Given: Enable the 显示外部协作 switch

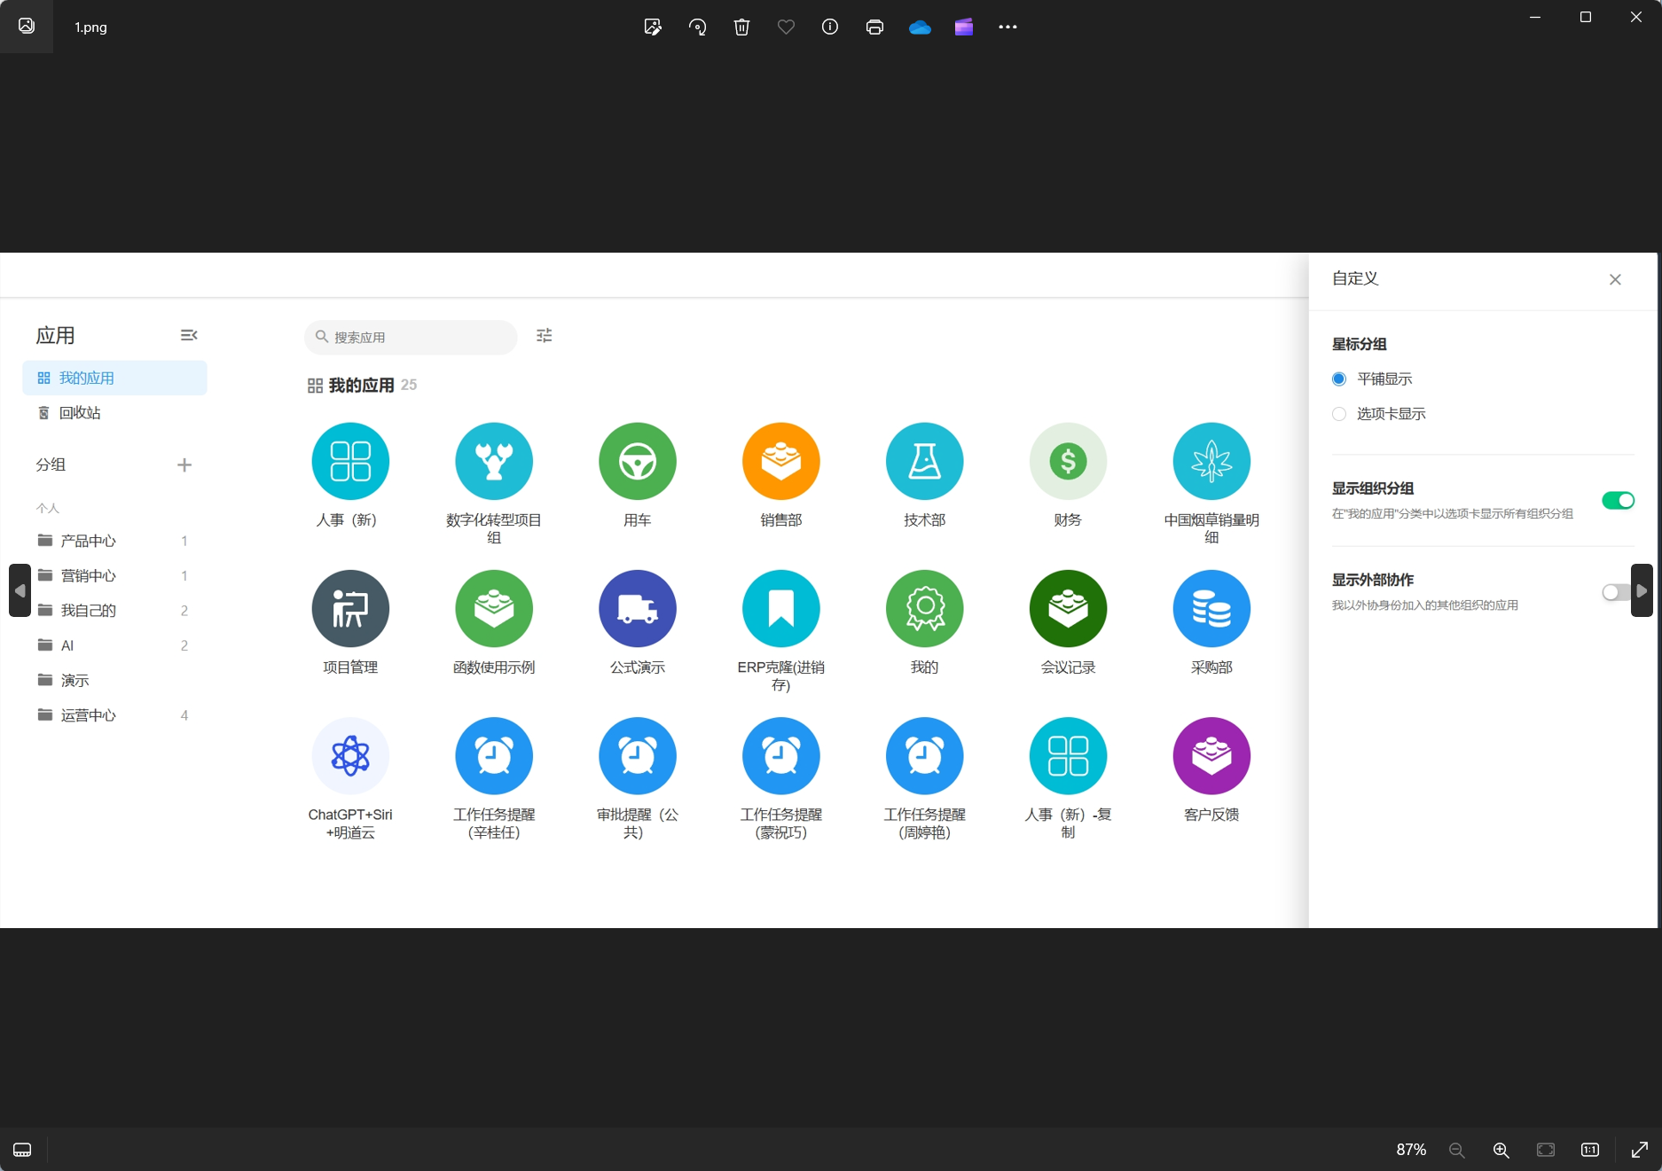Looking at the screenshot, I should [1618, 592].
